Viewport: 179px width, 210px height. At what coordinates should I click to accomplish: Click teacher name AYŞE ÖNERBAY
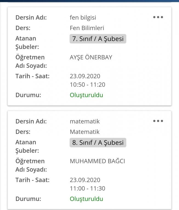pos(91,57)
